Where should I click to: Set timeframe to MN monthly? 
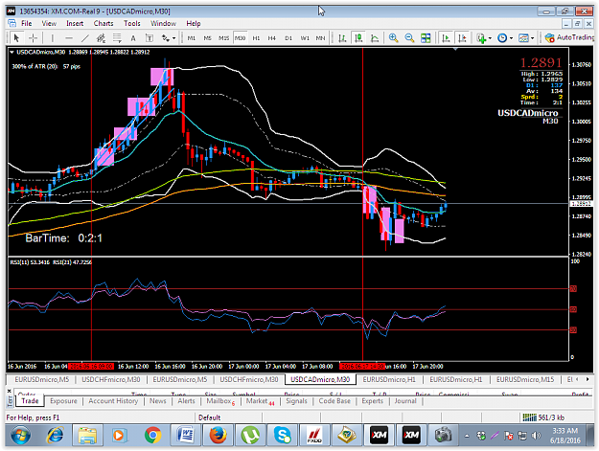(x=320, y=37)
